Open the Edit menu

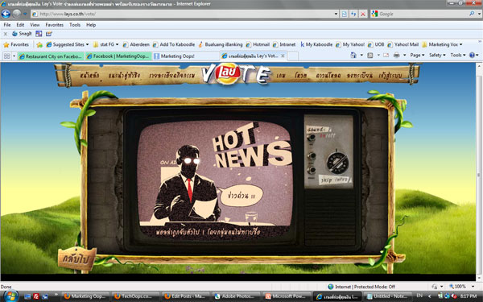20,25
